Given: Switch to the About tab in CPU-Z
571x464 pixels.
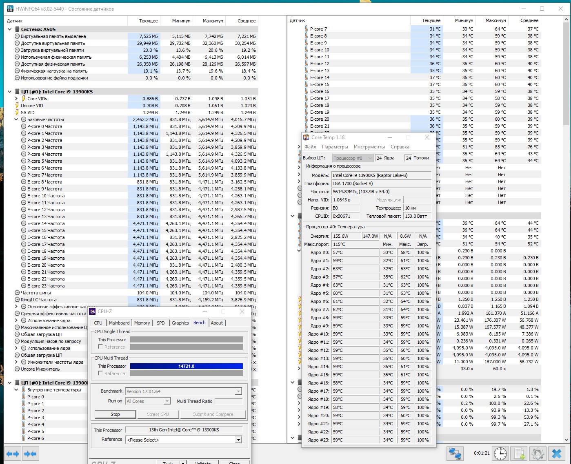Looking at the screenshot, I should (217, 323).
